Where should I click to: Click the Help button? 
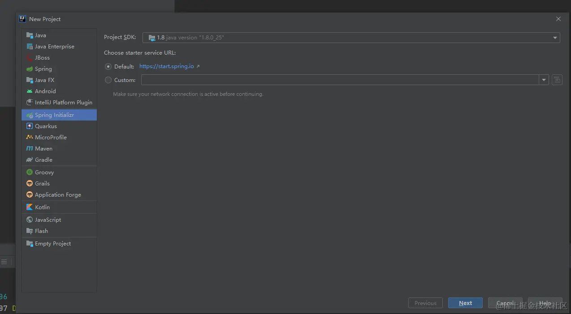click(545, 303)
